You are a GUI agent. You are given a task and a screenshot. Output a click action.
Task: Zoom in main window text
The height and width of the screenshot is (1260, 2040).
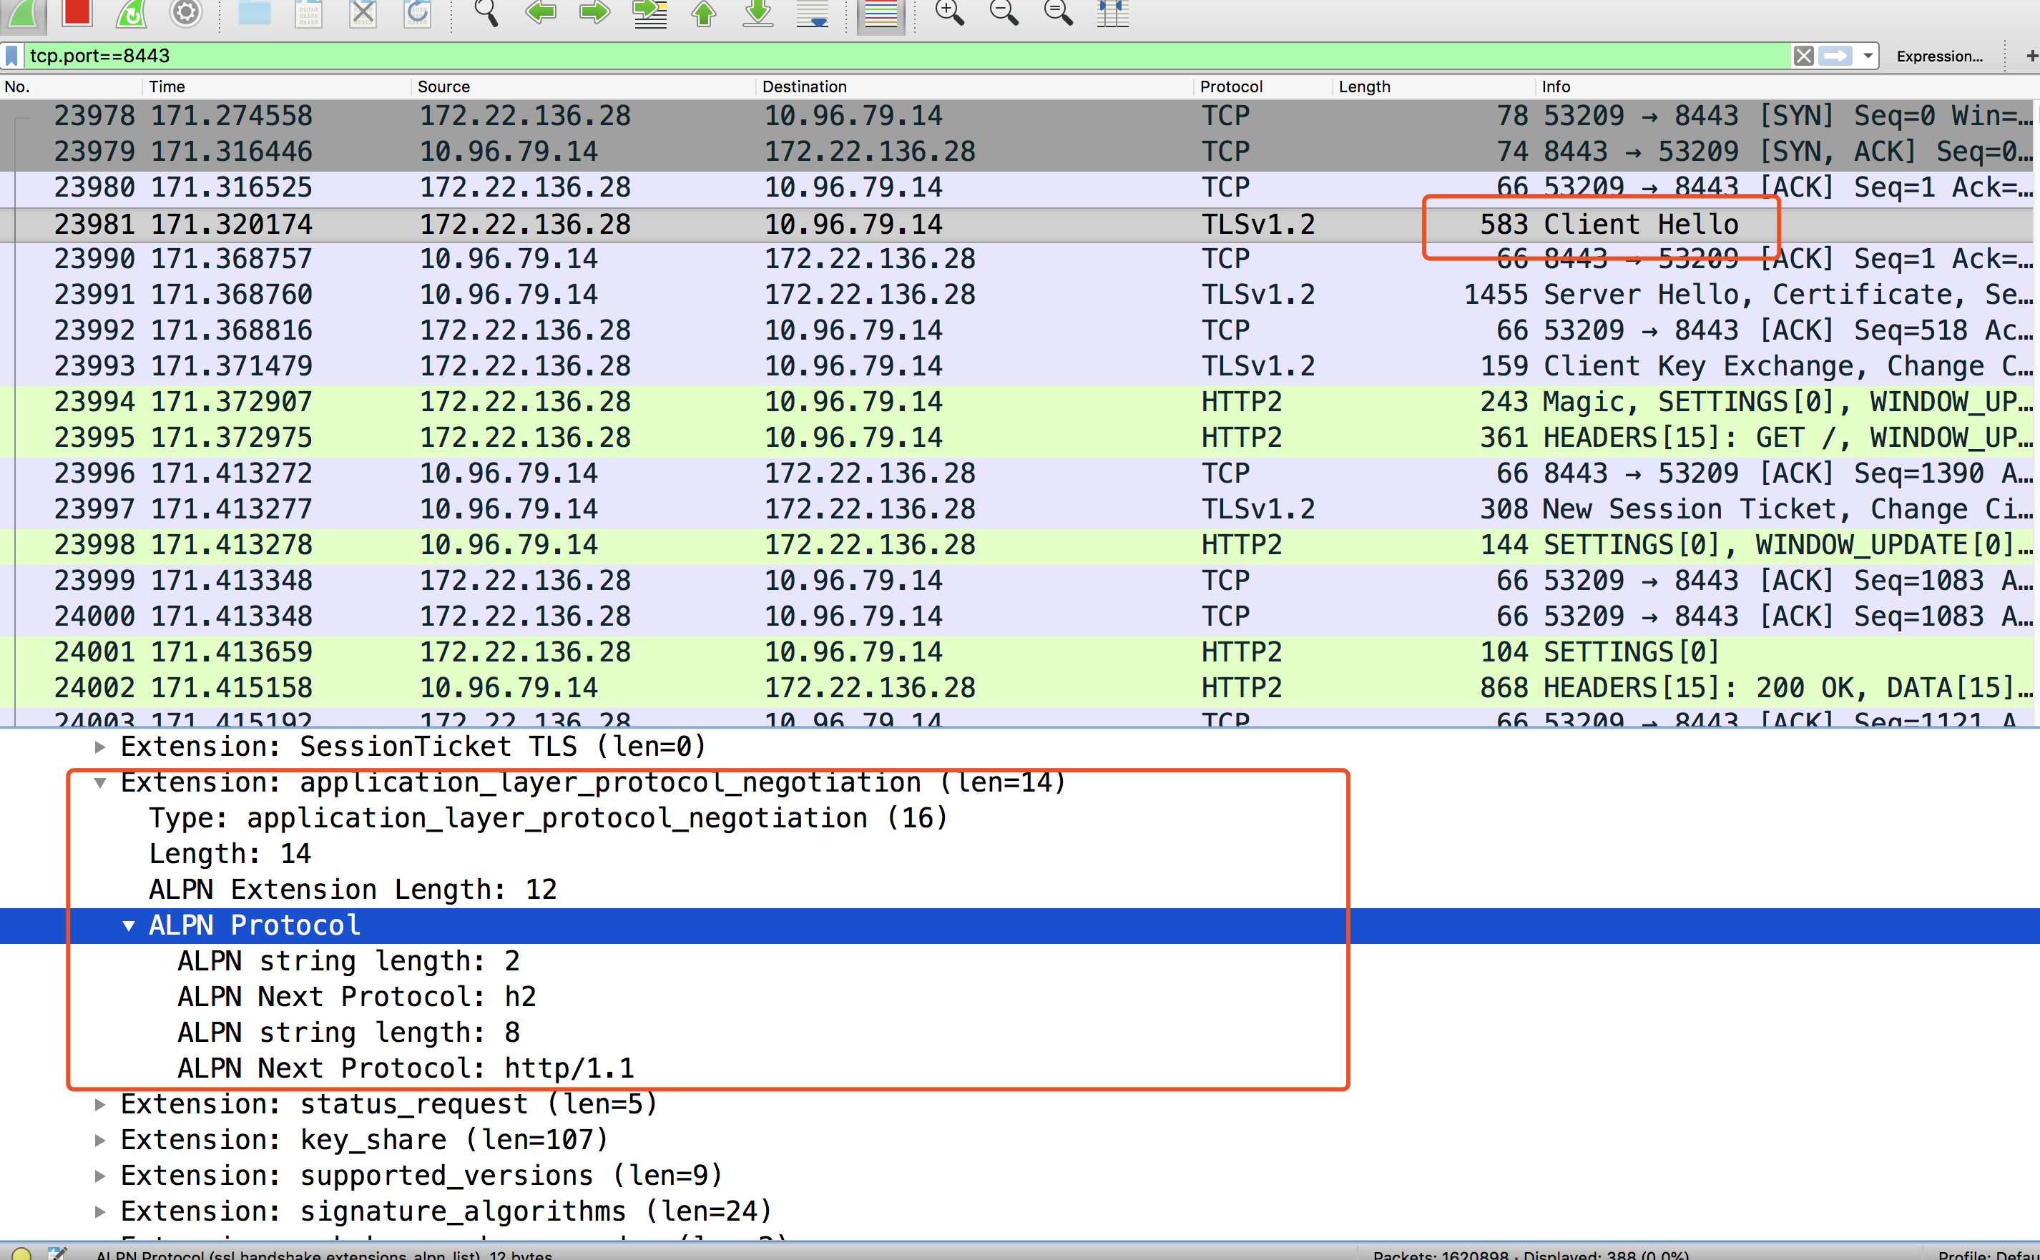(x=949, y=12)
